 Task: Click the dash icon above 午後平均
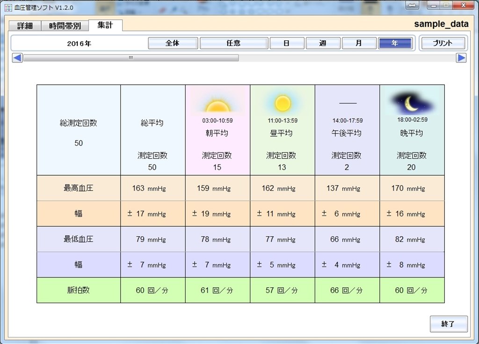tap(347, 103)
